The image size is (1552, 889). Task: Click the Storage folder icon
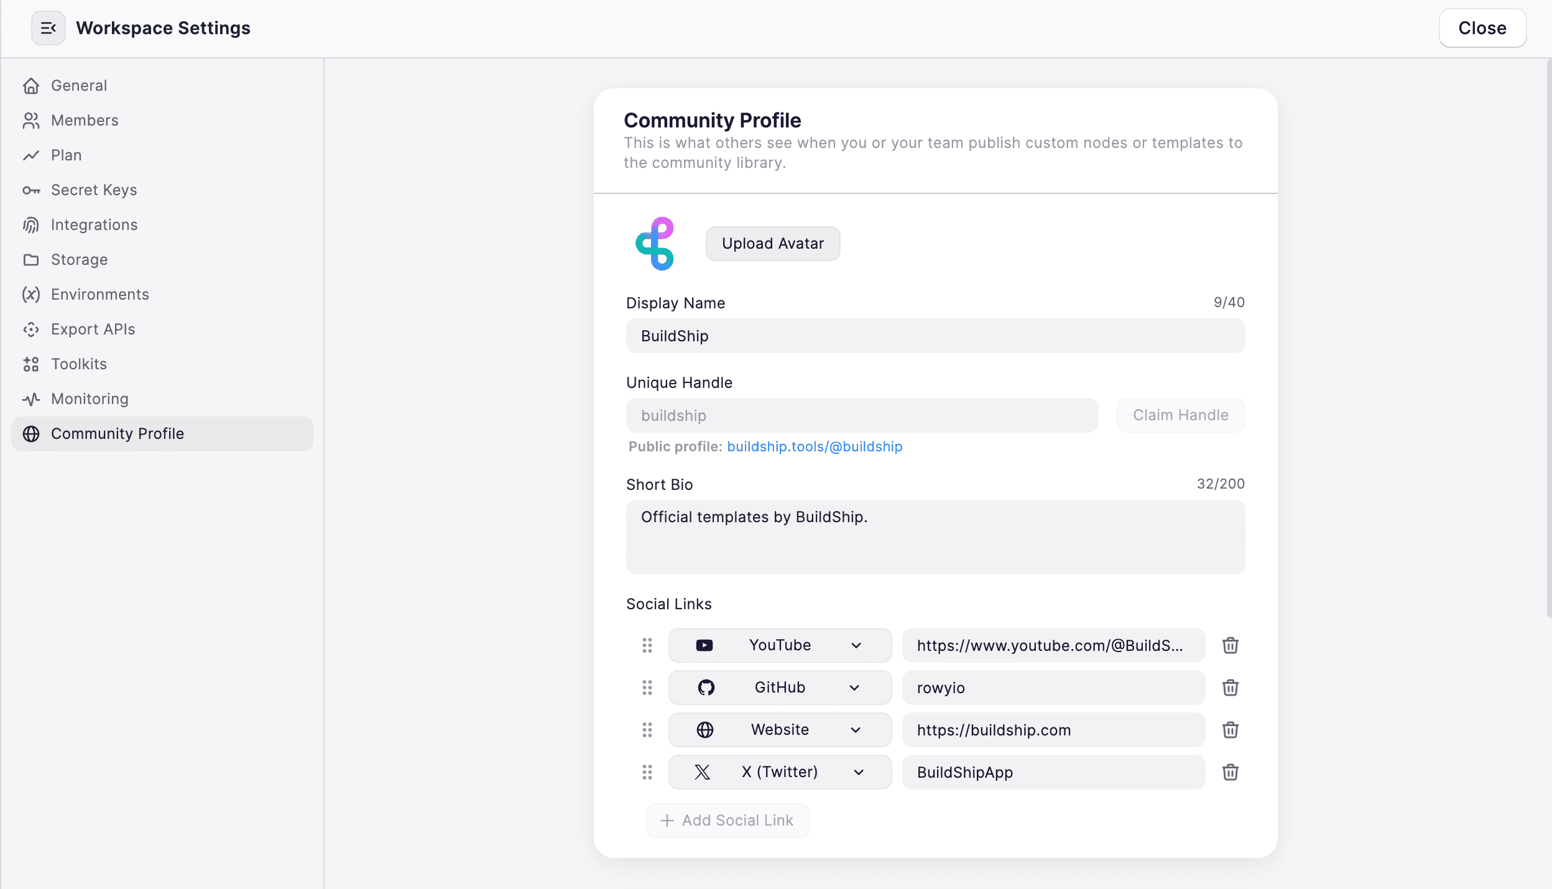coord(31,260)
